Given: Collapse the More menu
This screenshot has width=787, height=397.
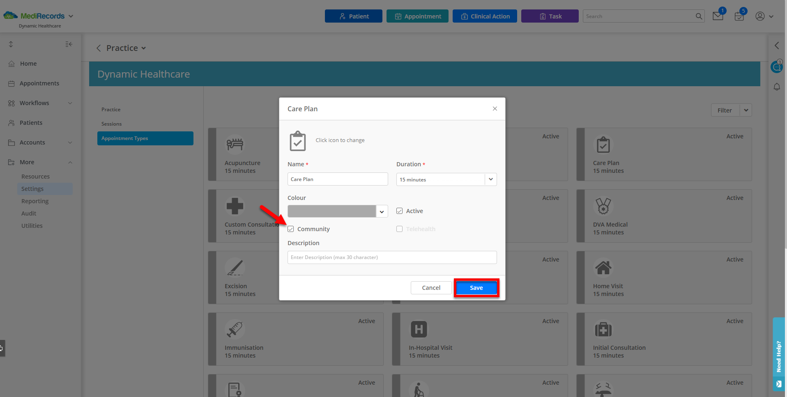Looking at the screenshot, I should (x=70, y=162).
